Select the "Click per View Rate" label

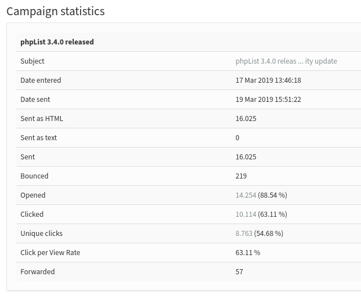(50, 253)
